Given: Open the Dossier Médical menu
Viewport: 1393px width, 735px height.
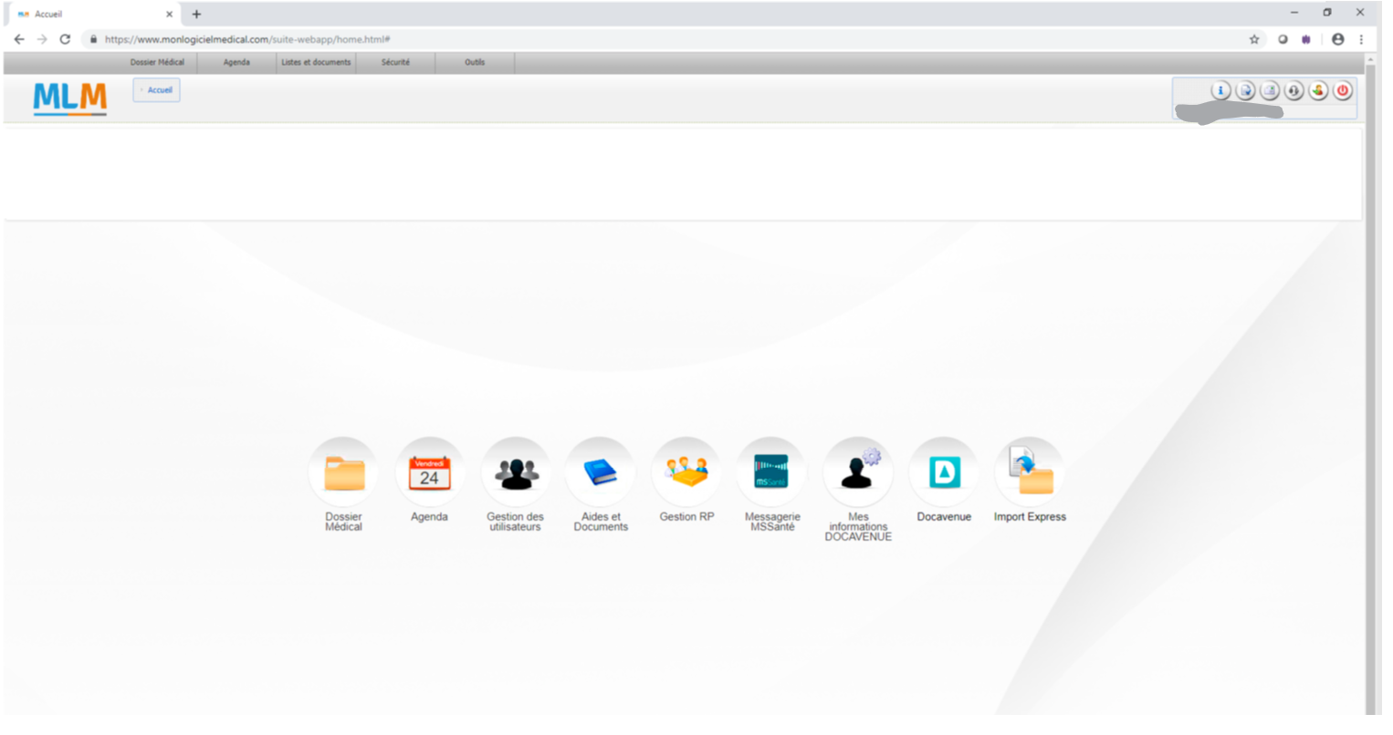Looking at the screenshot, I should [x=157, y=62].
